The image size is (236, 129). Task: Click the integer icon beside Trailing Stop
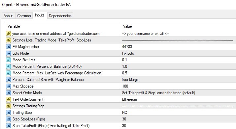9,113
